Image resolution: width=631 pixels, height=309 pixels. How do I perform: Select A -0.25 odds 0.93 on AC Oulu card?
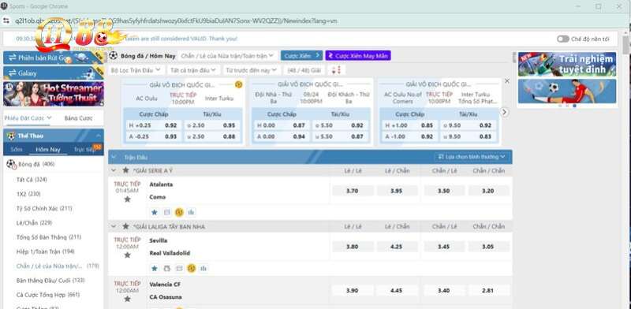pos(153,136)
